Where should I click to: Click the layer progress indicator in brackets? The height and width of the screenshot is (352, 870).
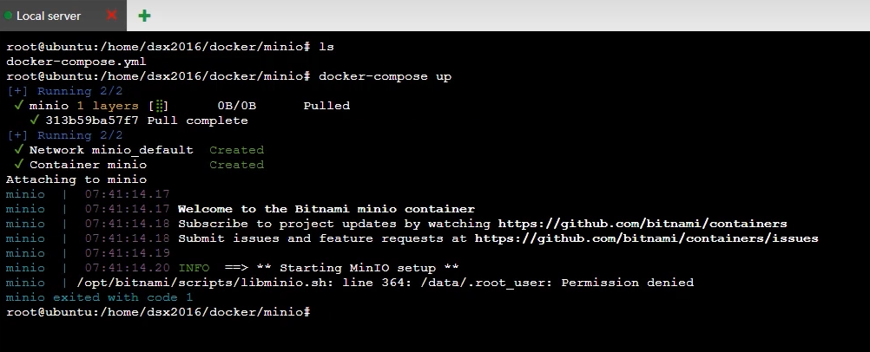[159, 106]
